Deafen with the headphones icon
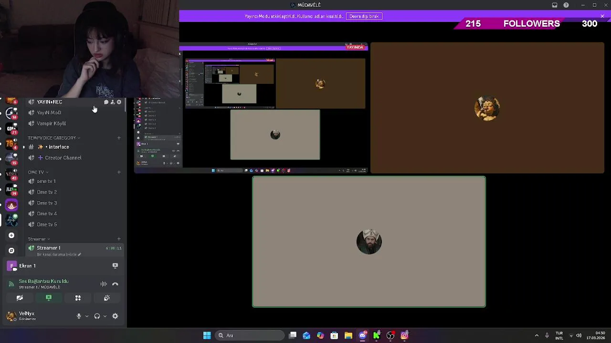Image resolution: width=611 pixels, height=343 pixels. click(x=97, y=316)
